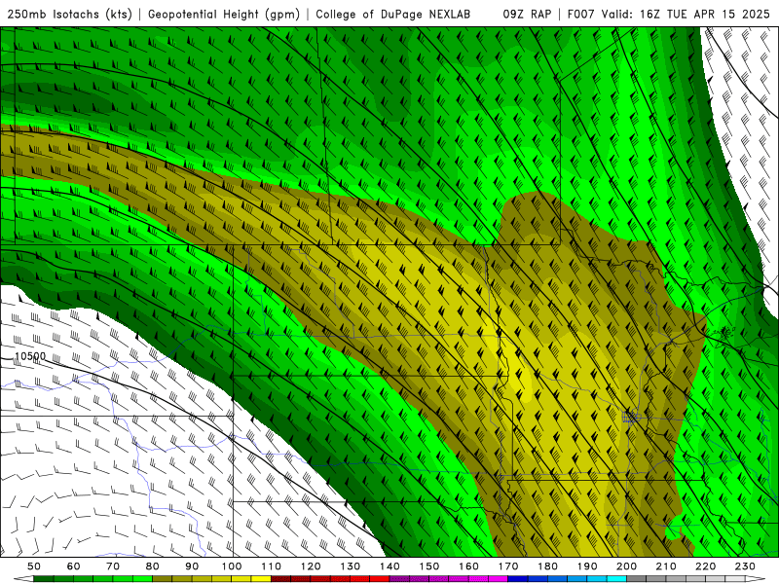Image resolution: width=779 pixels, height=584 pixels.
Task: Click the '150' value on the color scale
Action: point(429,566)
